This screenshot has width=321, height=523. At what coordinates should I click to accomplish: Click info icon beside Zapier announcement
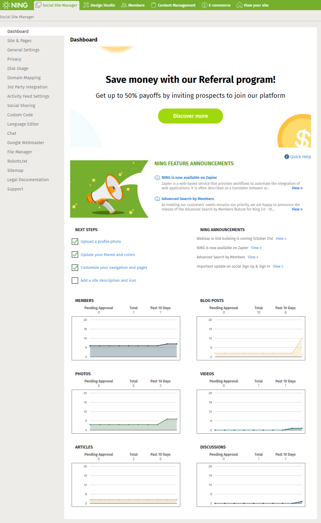(x=157, y=178)
